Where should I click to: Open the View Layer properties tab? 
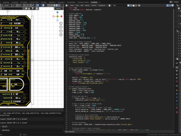[177, 74]
